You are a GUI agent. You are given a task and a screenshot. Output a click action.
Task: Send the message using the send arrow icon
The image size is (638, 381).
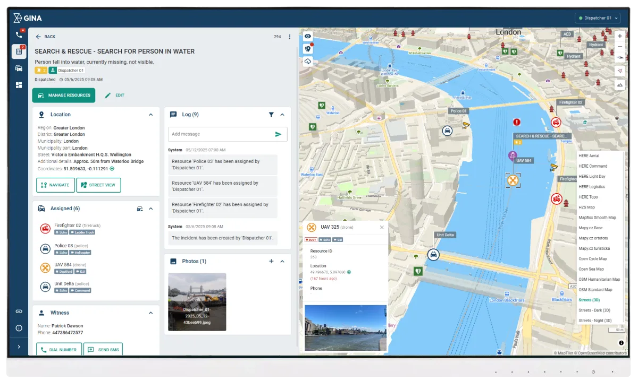pyautogui.click(x=279, y=134)
